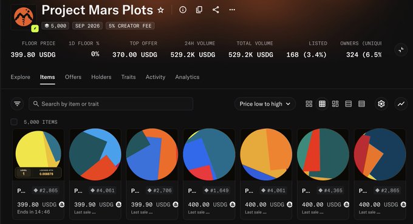Click the TOTAL VOLUME 529.2K USDG value

(251, 55)
